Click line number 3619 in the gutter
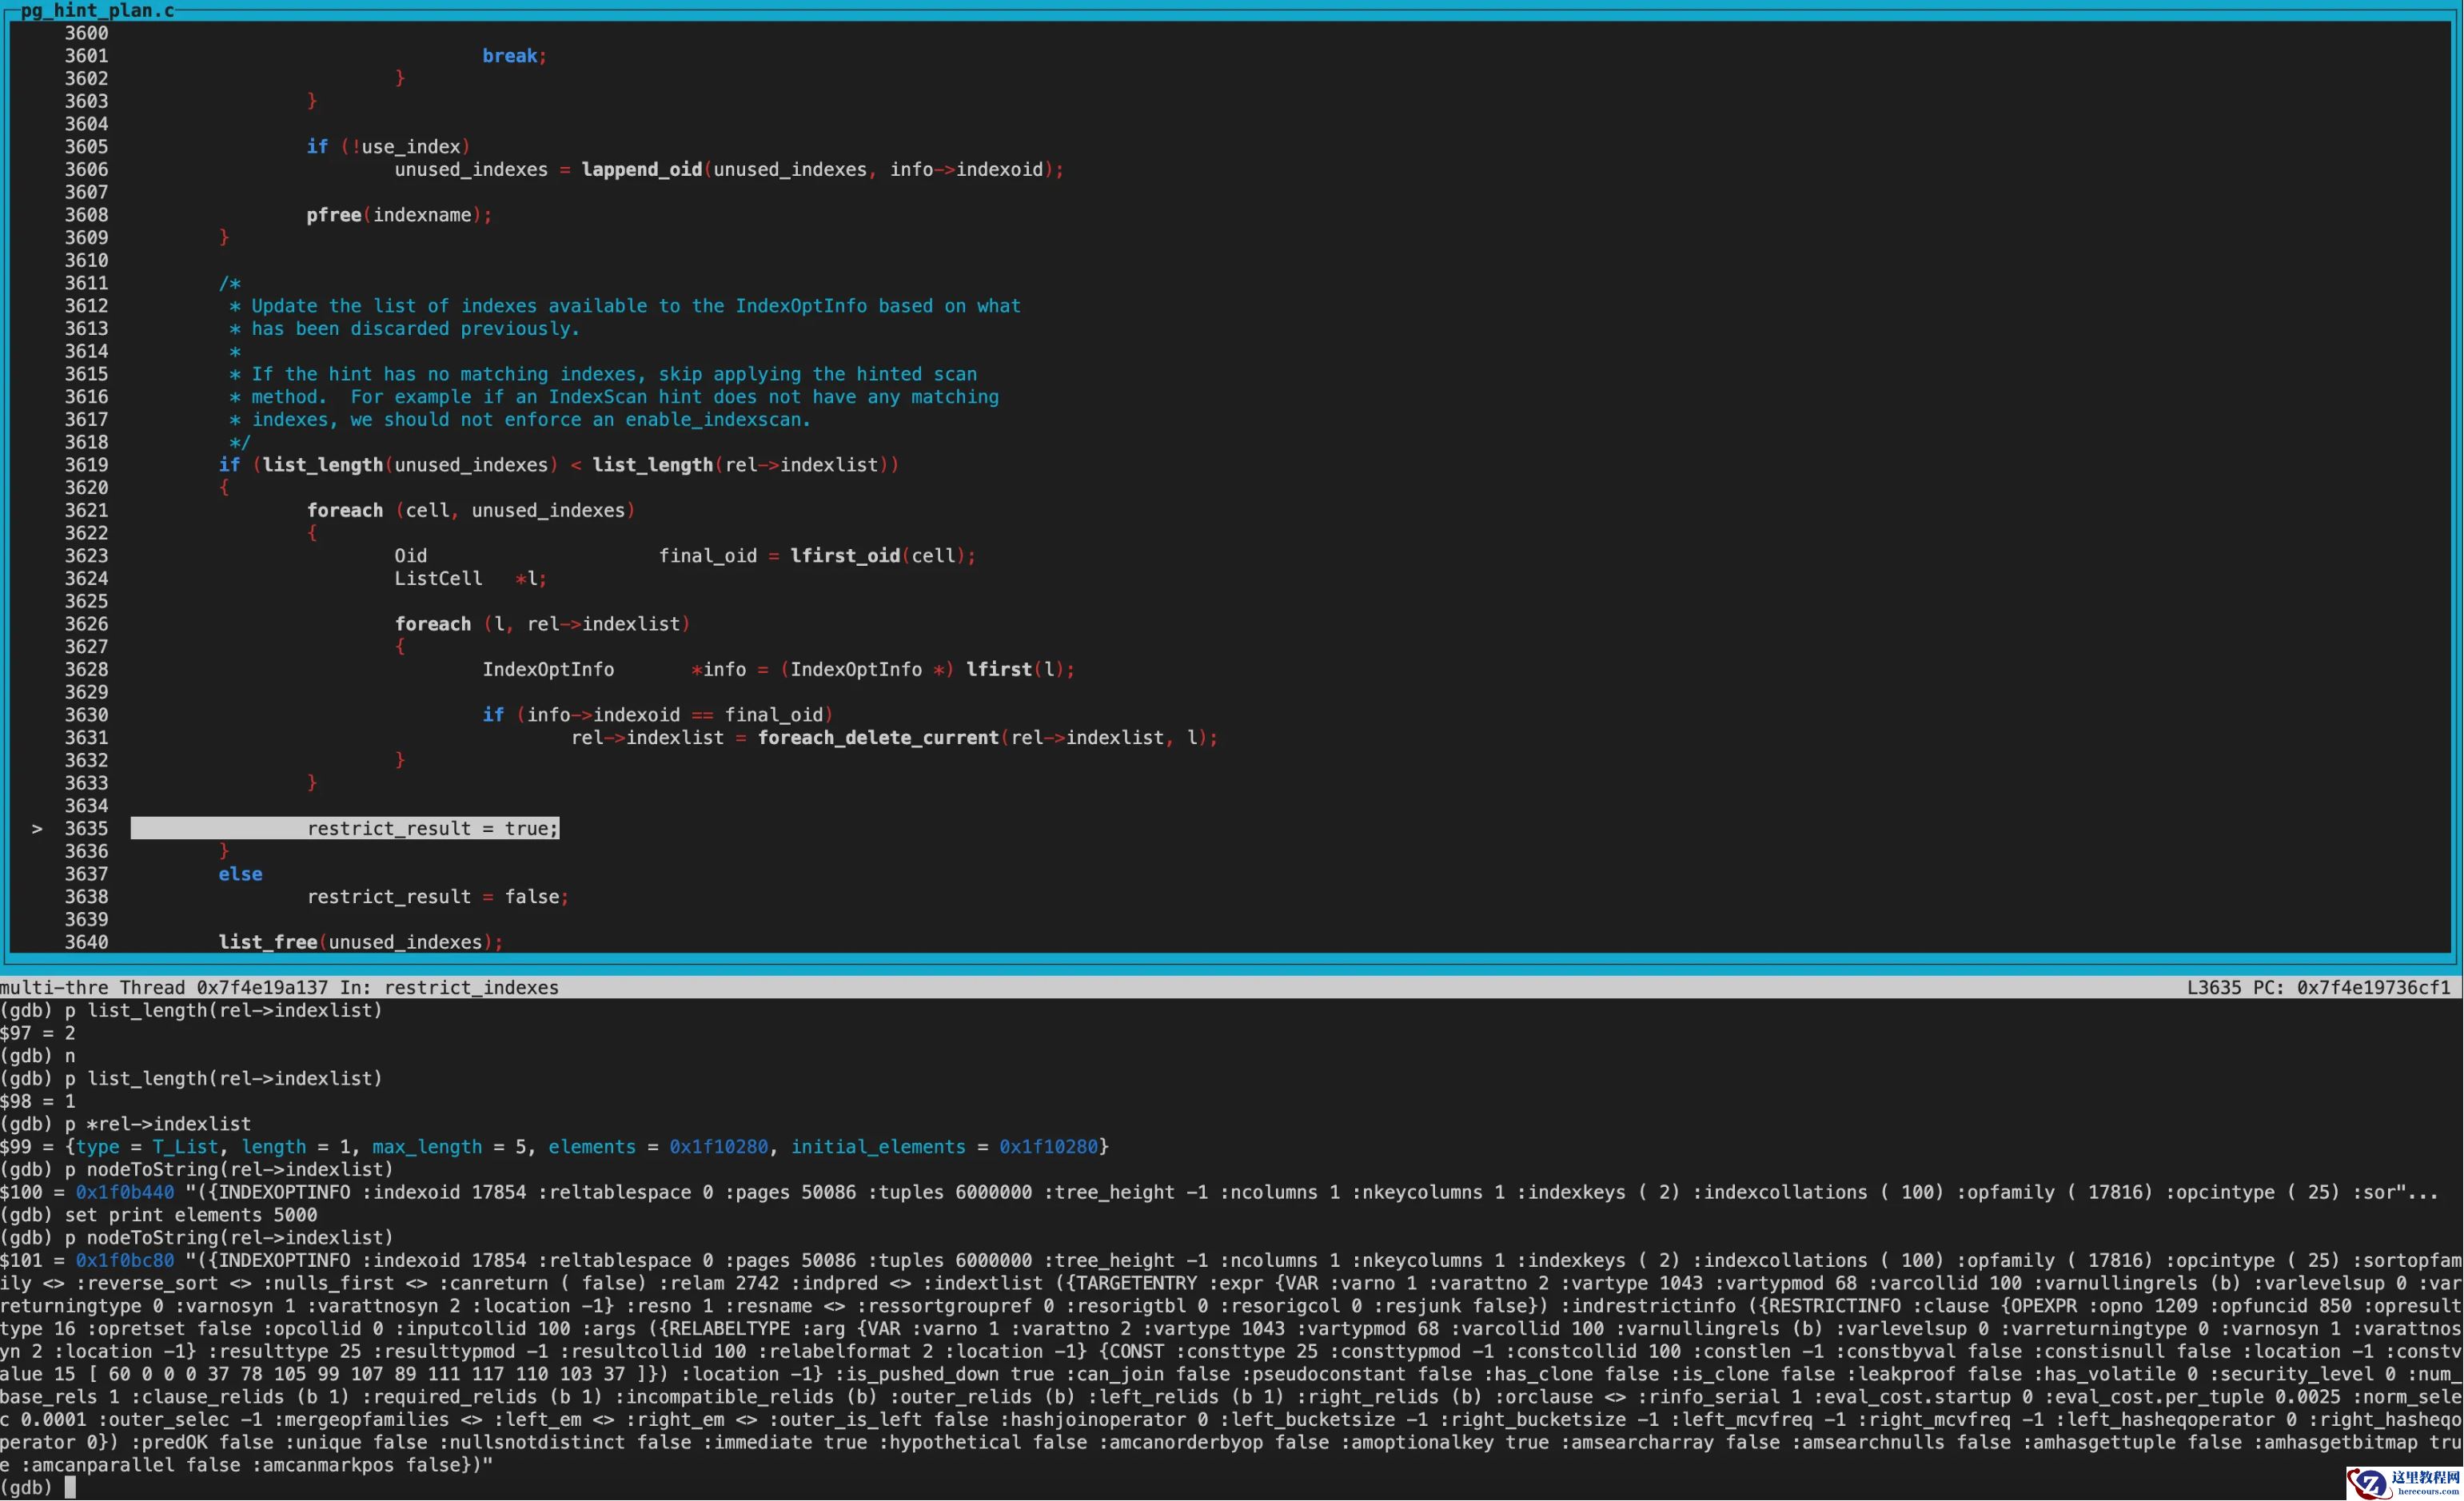This screenshot has height=1501, width=2464. (86, 465)
